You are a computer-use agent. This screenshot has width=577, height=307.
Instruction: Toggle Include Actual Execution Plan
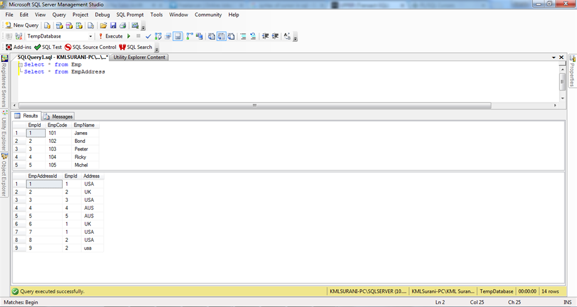coord(189,37)
